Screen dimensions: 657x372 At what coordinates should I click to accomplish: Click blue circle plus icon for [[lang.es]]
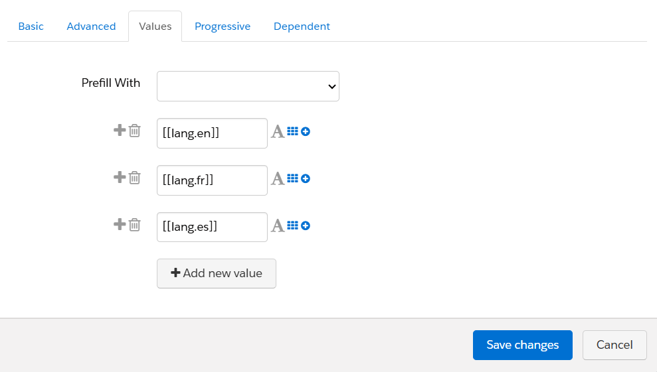(306, 226)
